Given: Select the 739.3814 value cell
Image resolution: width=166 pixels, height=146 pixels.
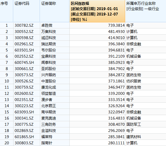Looking at the screenshot, I should point(116,25).
